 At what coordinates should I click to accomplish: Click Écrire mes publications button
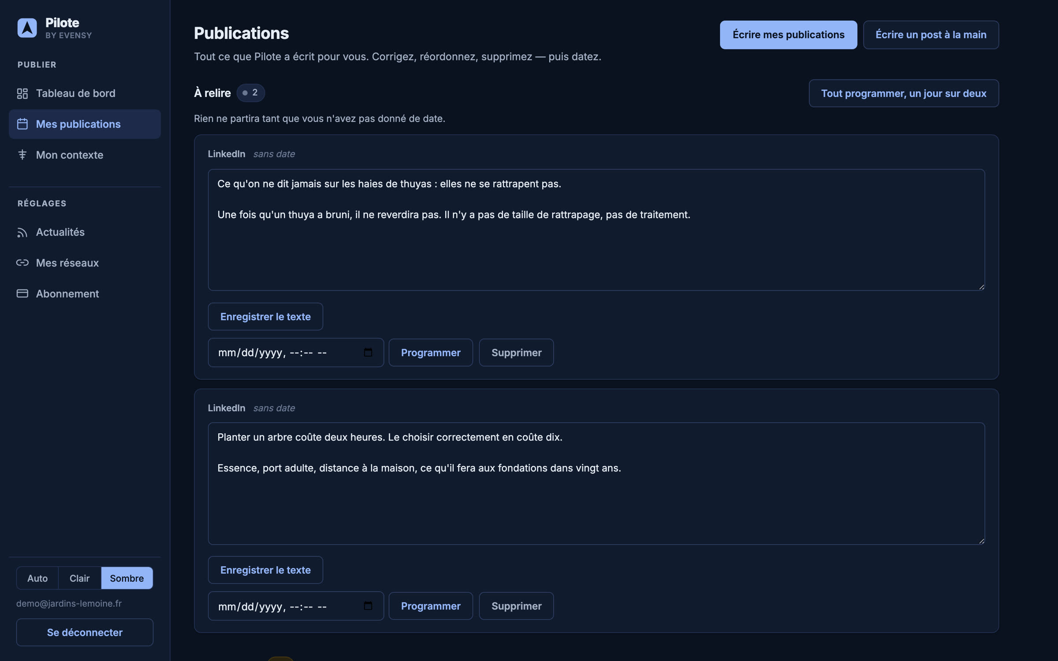coord(788,35)
